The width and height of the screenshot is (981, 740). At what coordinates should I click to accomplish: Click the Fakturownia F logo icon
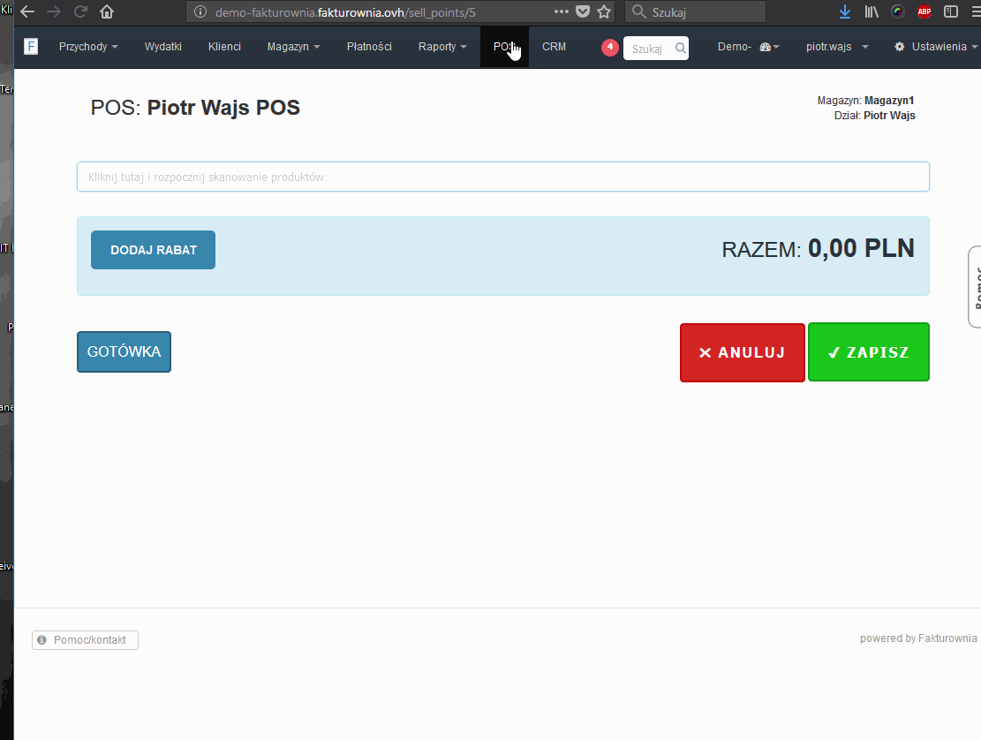(31, 46)
